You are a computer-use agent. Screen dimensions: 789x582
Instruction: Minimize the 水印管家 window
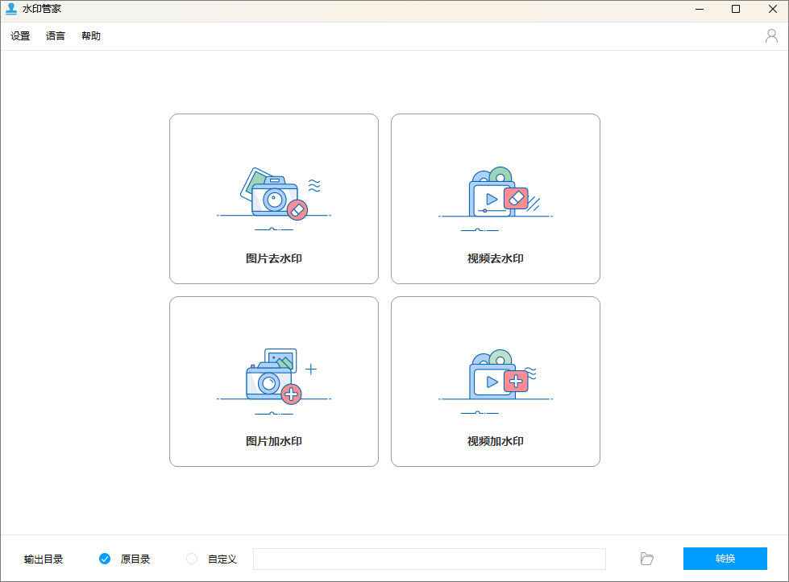point(698,9)
